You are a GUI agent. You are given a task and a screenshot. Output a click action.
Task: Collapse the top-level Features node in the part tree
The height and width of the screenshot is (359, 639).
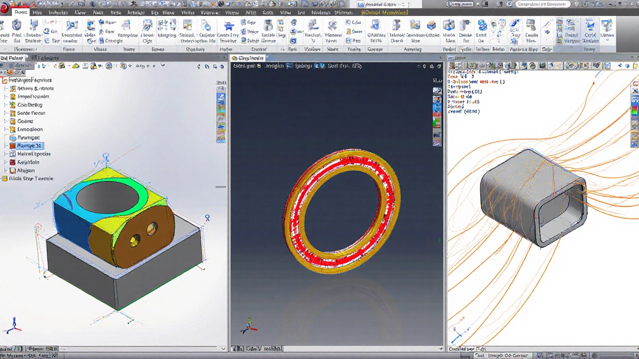[x=4, y=80]
